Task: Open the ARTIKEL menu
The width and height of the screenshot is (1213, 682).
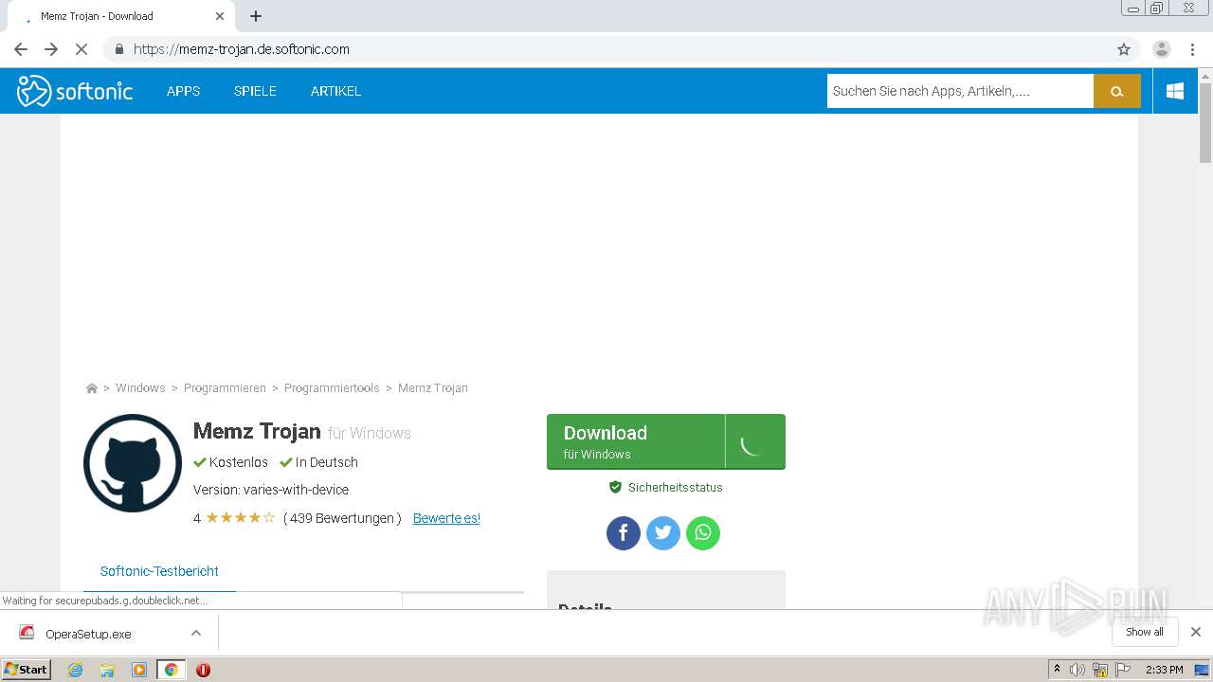Action: click(x=335, y=91)
